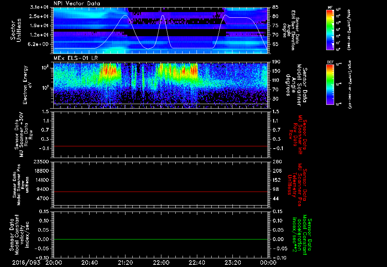
Task: Click the "DEF" label above the color bar
Action: (330, 62)
